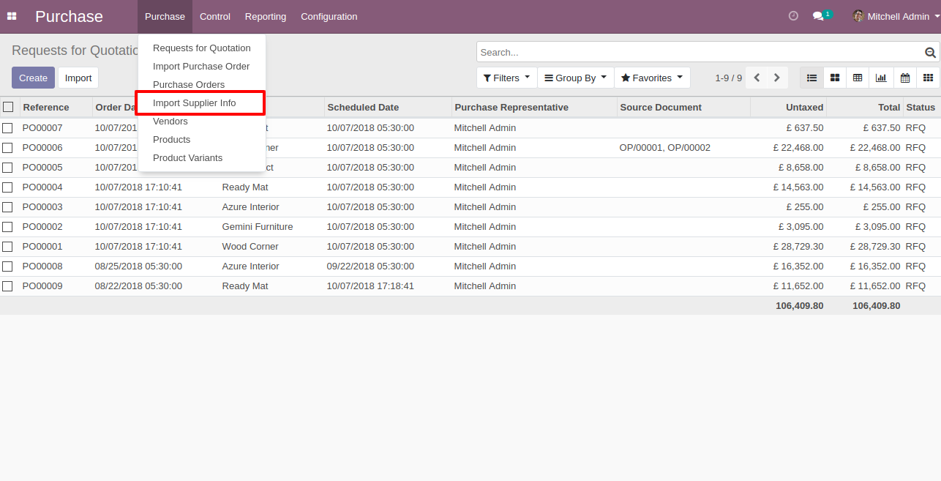Open the Filters dropdown
941x481 pixels.
506,78
